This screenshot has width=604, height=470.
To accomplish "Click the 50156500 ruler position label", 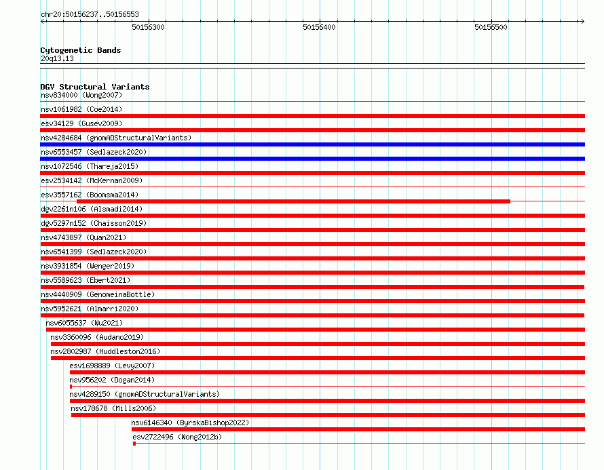I will click(491, 27).
